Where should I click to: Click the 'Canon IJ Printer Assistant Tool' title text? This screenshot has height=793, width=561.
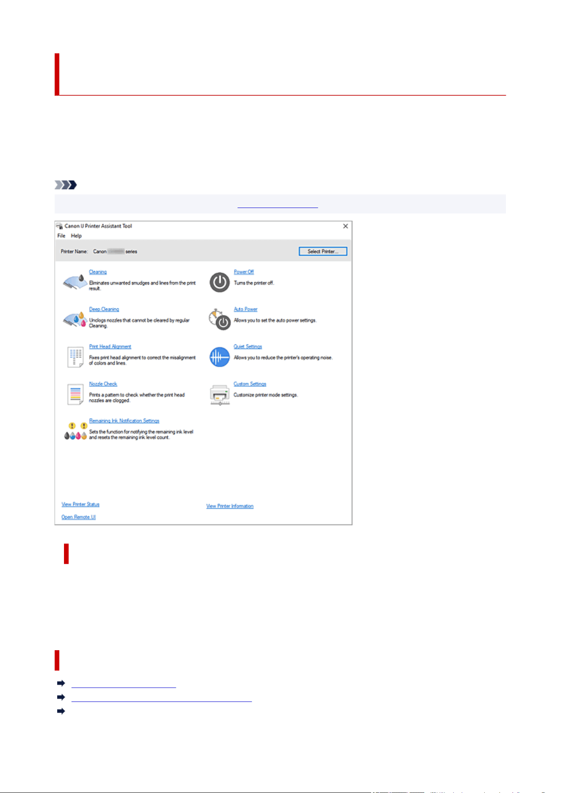98,226
